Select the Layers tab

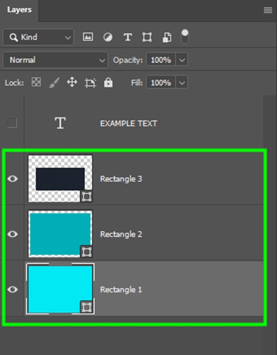click(19, 10)
